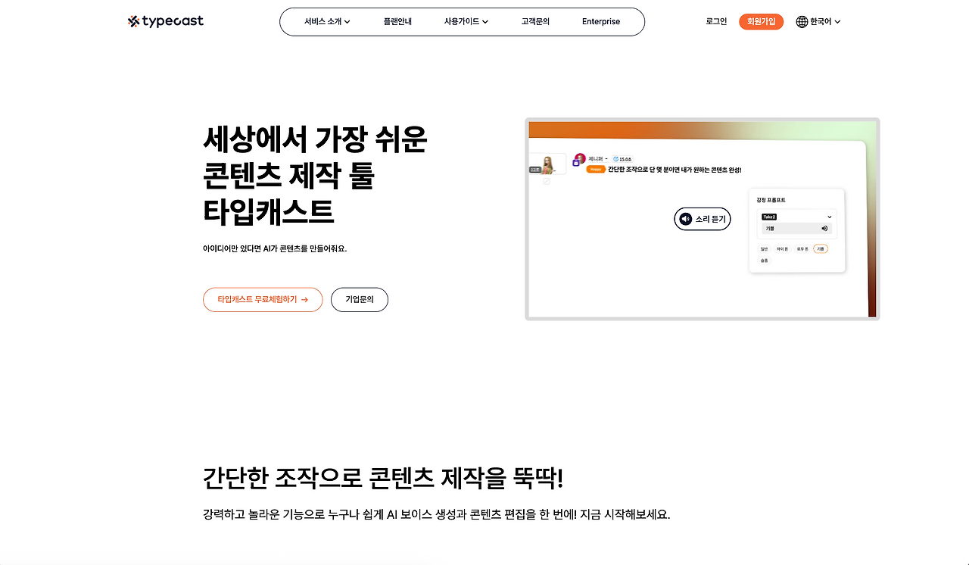
Task: Open the 플랜안내 menu item
Action: (398, 22)
